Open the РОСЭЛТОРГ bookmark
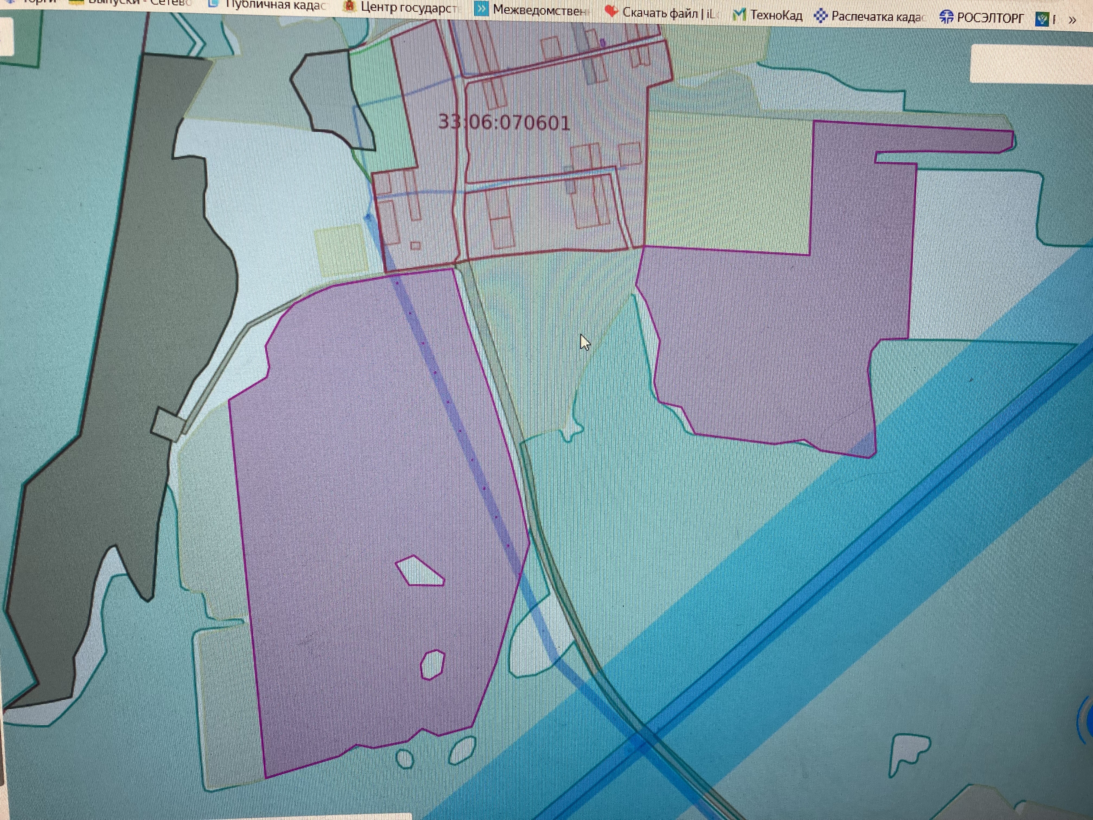 click(x=982, y=18)
